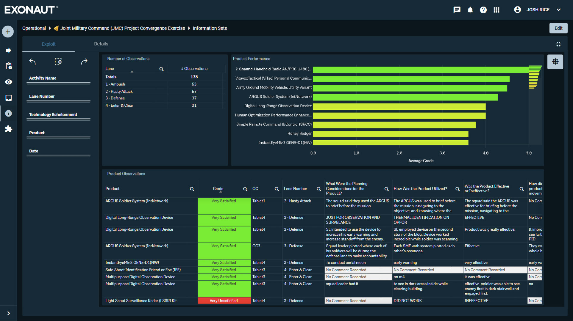Select the Exploit tab
The image size is (573, 321).
coord(49,44)
